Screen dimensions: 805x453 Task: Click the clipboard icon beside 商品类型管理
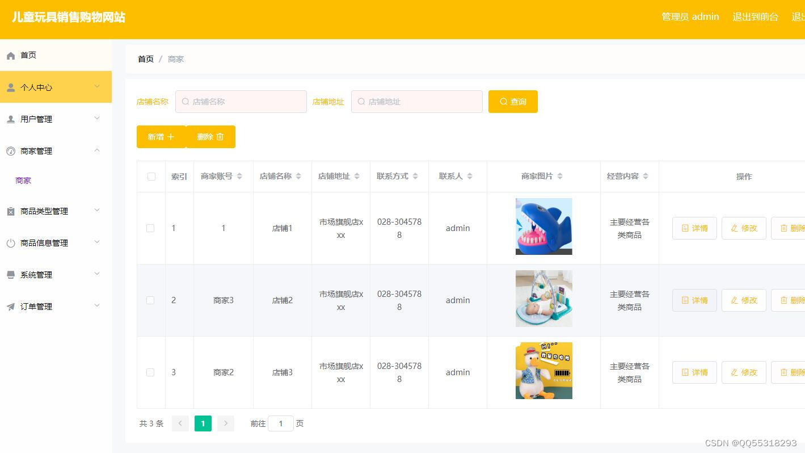[x=11, y=211]
